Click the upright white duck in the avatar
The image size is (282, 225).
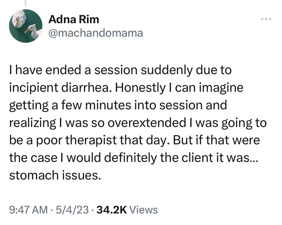coord(34,31)
